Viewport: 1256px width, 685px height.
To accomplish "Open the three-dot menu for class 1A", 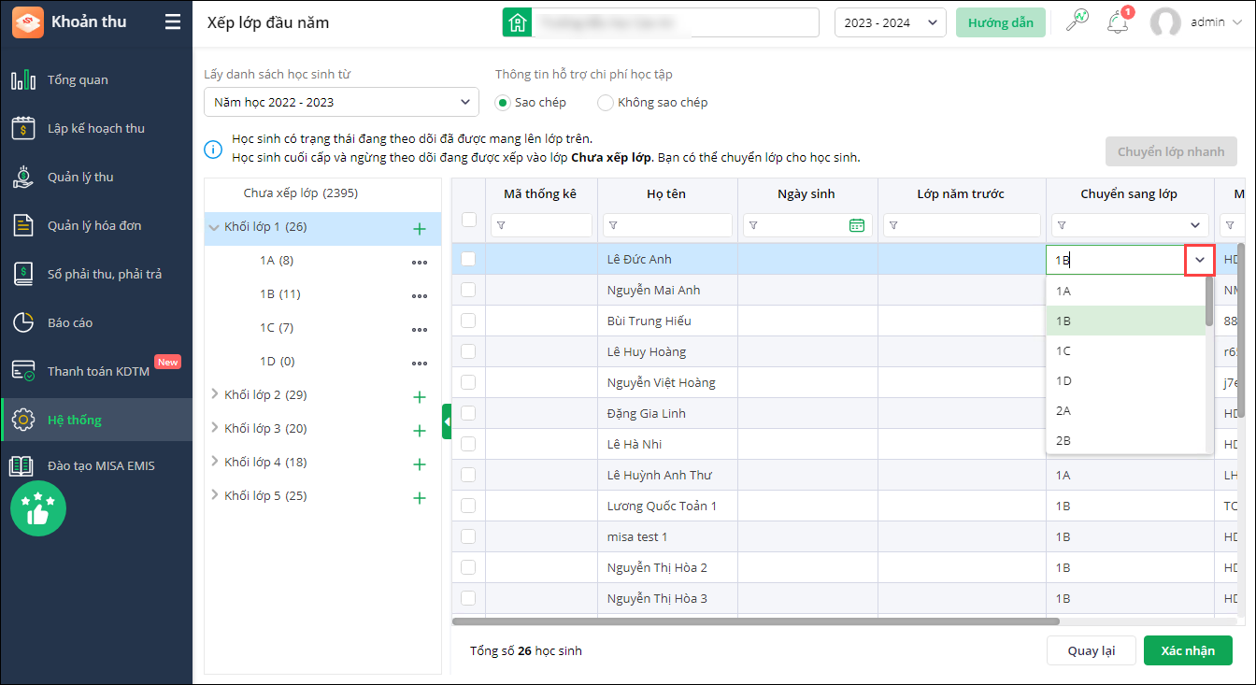I will click(420, 263).
